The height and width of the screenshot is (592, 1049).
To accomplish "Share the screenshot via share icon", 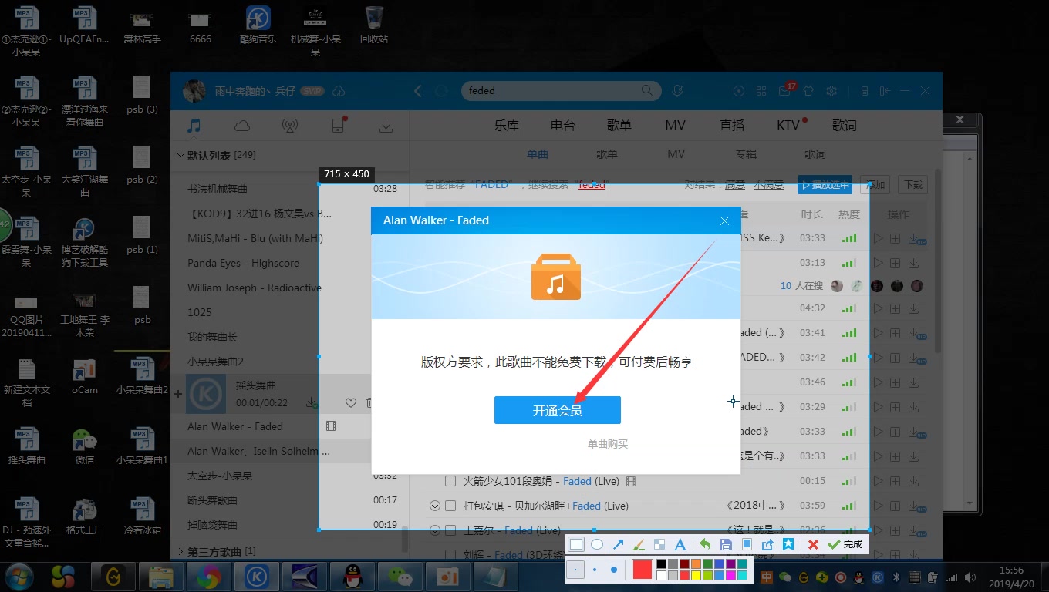I will [767, 544].
